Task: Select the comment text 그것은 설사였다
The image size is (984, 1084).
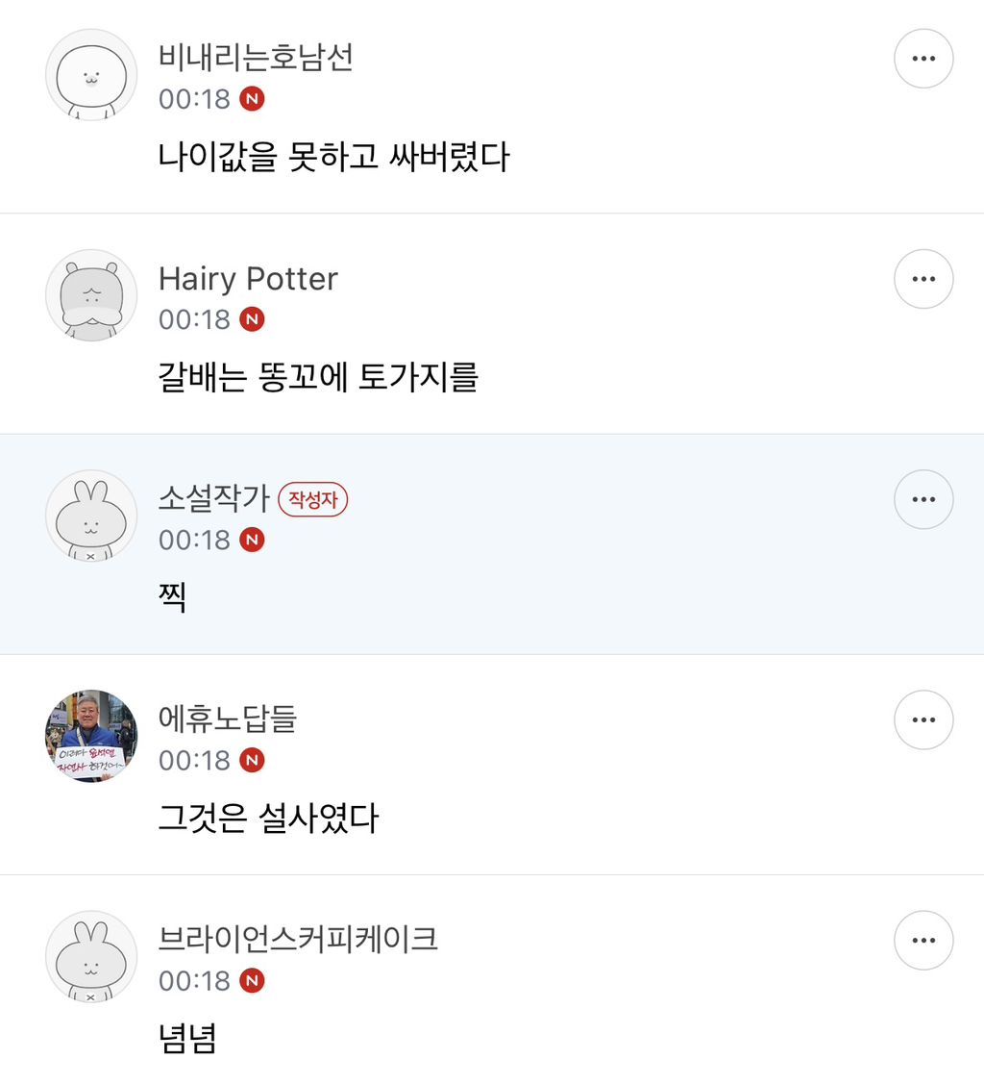Action: (x=268, y=819)
